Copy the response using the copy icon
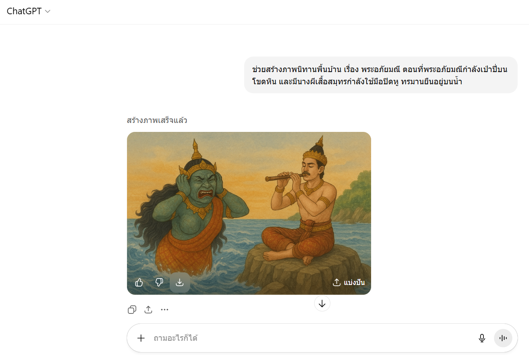This screenshot has height=355, width=529. [x=132, y=310]
